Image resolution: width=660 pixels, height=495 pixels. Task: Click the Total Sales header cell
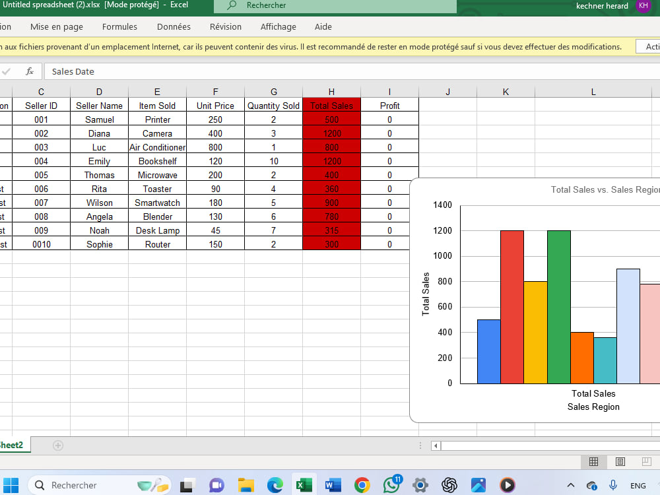point(332,106)
